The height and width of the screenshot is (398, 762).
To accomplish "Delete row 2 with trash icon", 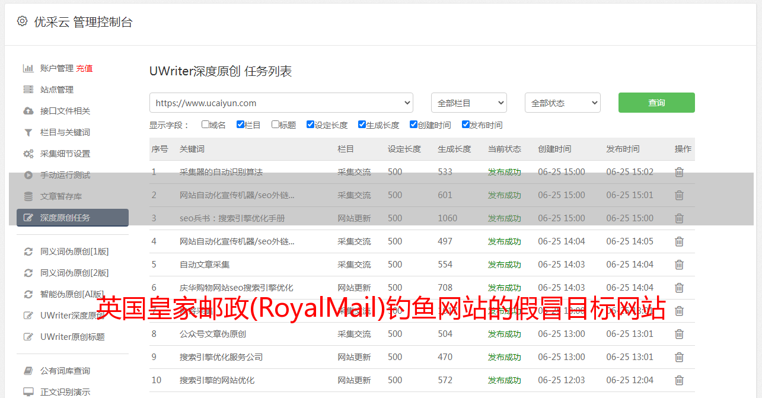I will [x=679, y=195].
